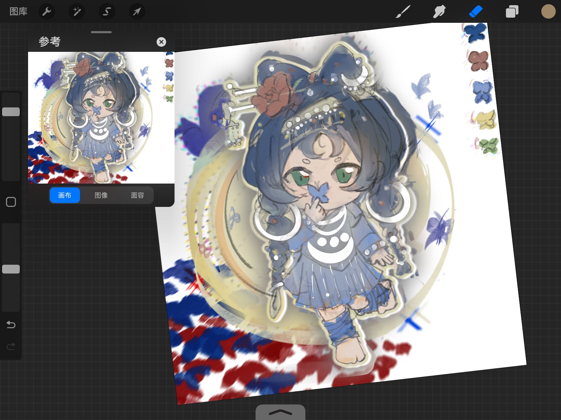Click the brush opacity slider handle
561x420 pixels.
[11, 269]
